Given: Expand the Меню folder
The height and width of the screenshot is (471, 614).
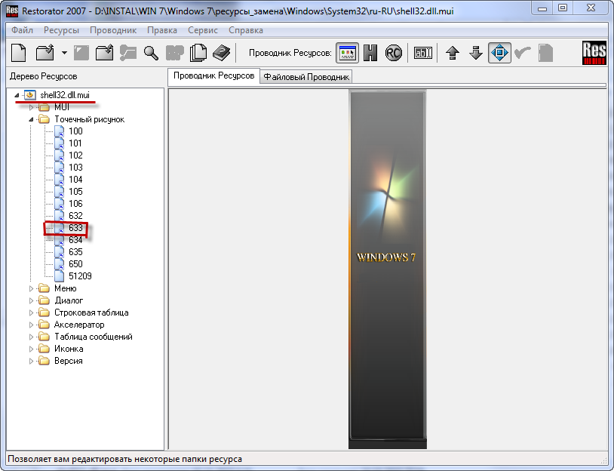Looking at the screenshot, I should coord(32,288).
